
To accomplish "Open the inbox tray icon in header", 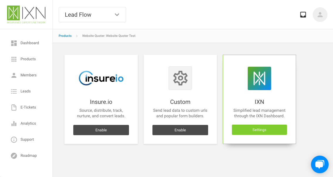I will [x=303, y=15].
